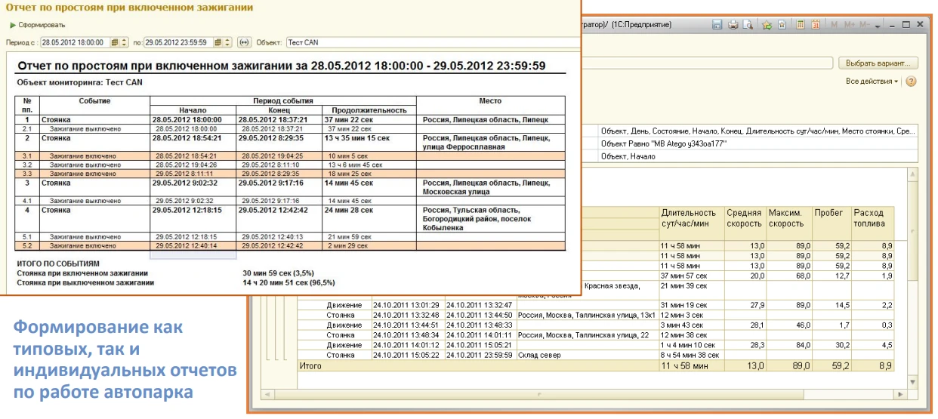Click the Итого row label in back report
This screenshot has height=419, width=938.
pos(310,365)
